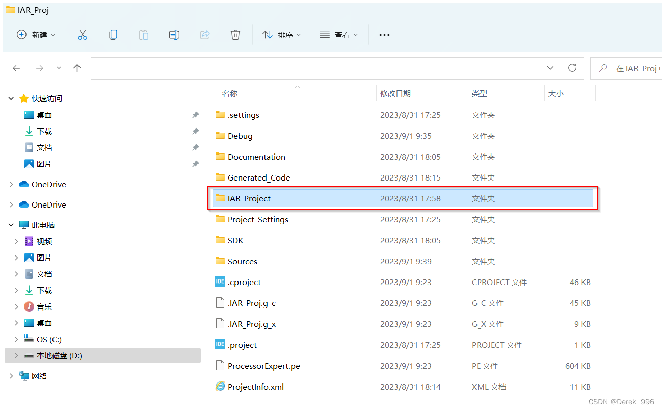Unpin 图片 pin icon in quick access
This screenshot has height=410, width=662.
[x=195, y=164]
